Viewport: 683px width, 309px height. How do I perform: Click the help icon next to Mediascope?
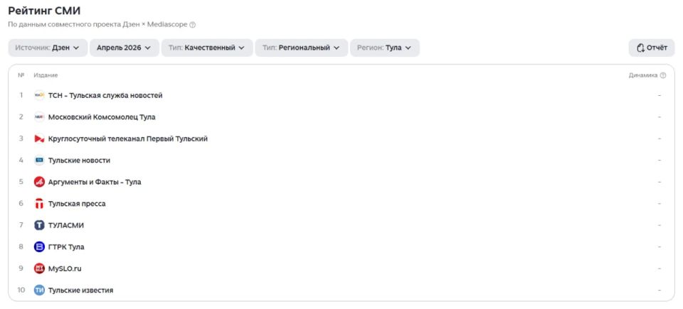click(x=193, y=25)
